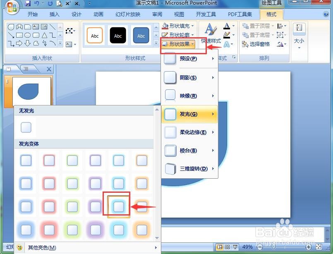Select the dark Abc shape style thumbnail
Screen dimensions: 333x254
coord(117,35)
